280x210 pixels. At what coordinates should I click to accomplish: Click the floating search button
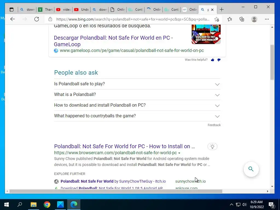(251, 169)
